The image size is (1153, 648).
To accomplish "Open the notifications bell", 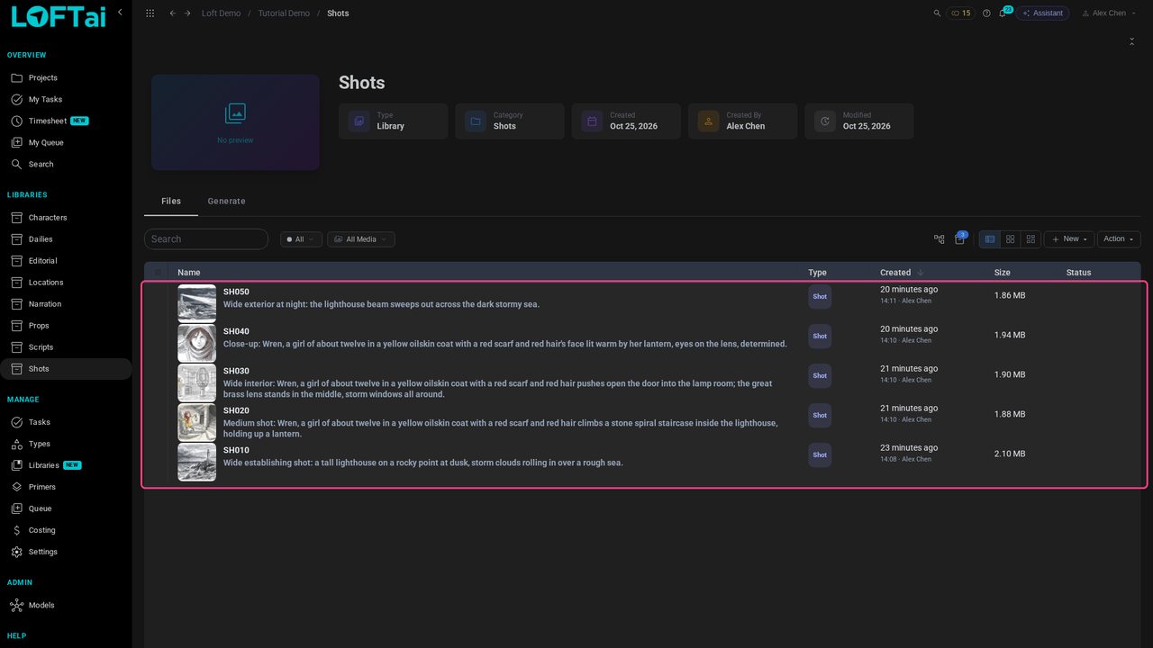I will [x=1003, y=13].
